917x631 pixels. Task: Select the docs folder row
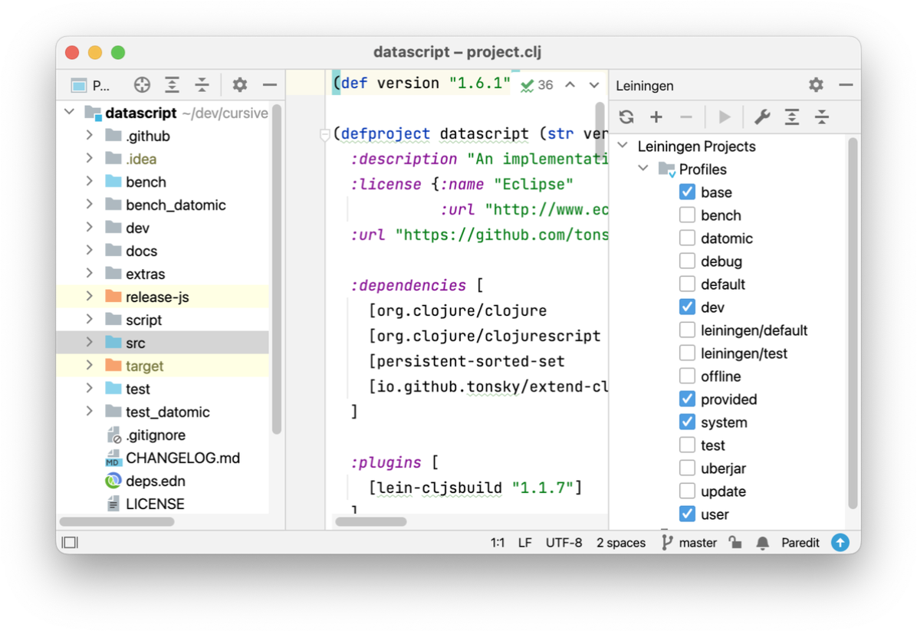164,251
